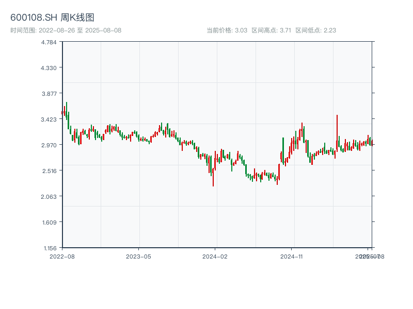
Task: Select the 2023-05 x-axis date label
Action: coord(138,256)
